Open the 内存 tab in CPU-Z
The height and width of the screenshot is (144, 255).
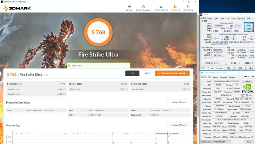(x=222, y=18)
